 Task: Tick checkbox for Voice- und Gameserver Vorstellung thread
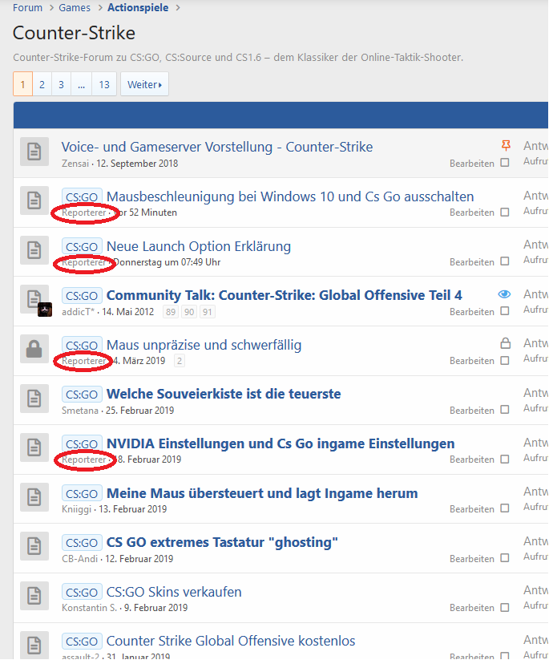click(505, 163)
